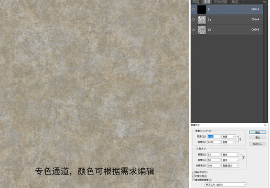Open the channels panel flyout menu icon
Viewport: 270px width, 188px height.
coord(265,2)
